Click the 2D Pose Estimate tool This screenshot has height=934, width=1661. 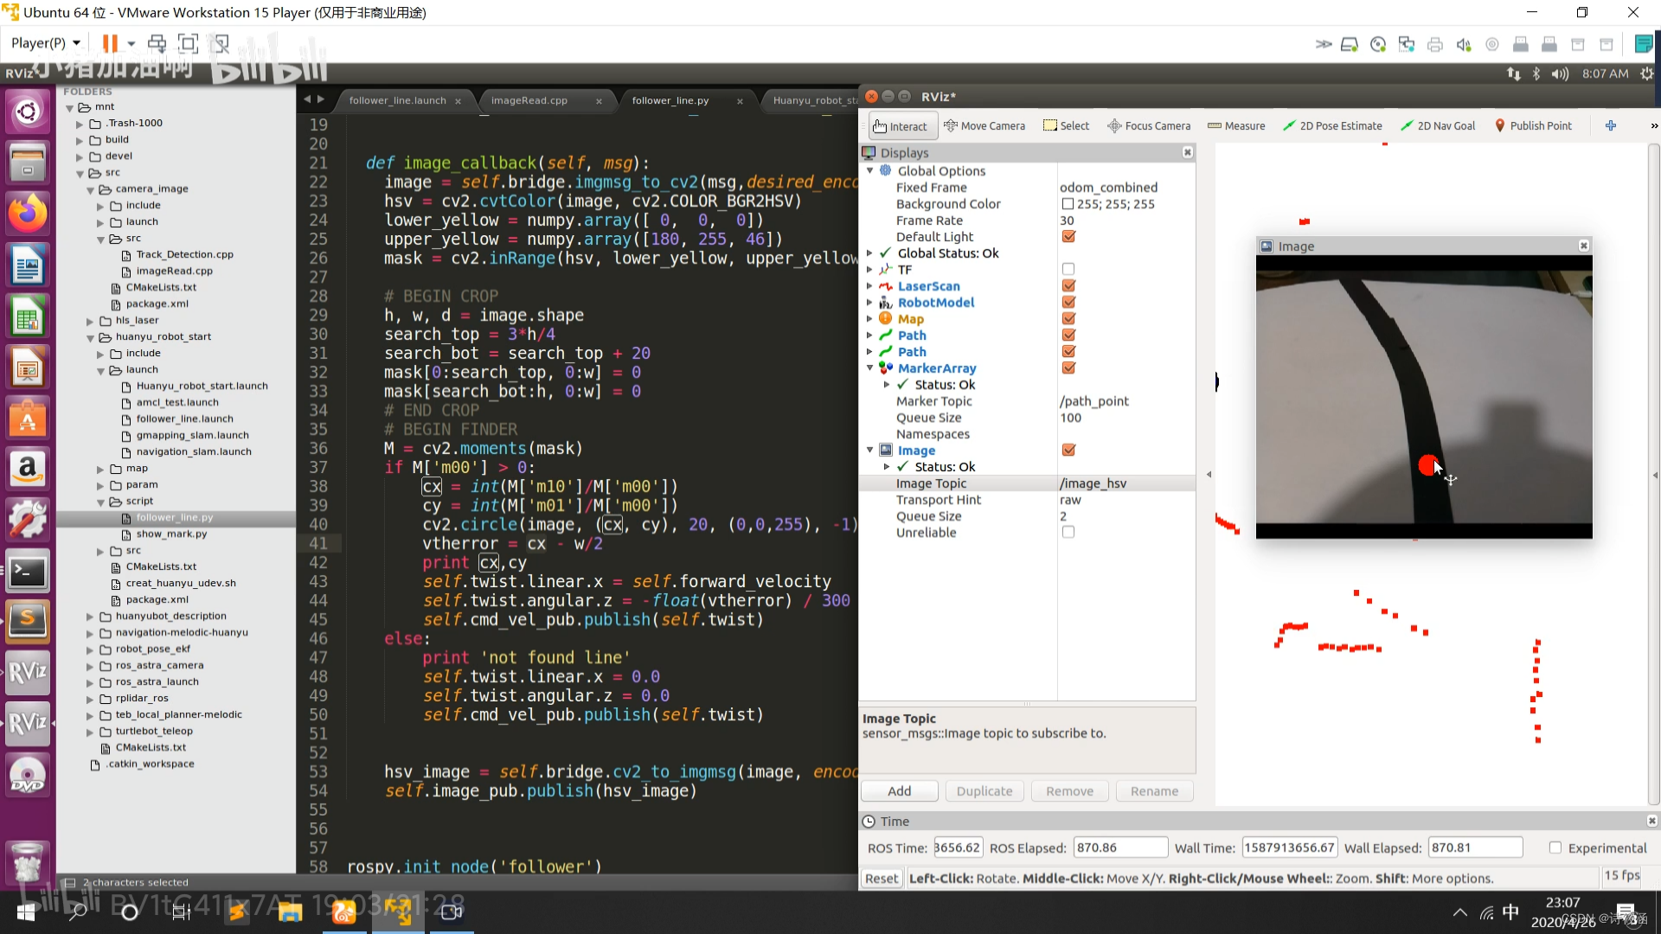click(1332, 126)
